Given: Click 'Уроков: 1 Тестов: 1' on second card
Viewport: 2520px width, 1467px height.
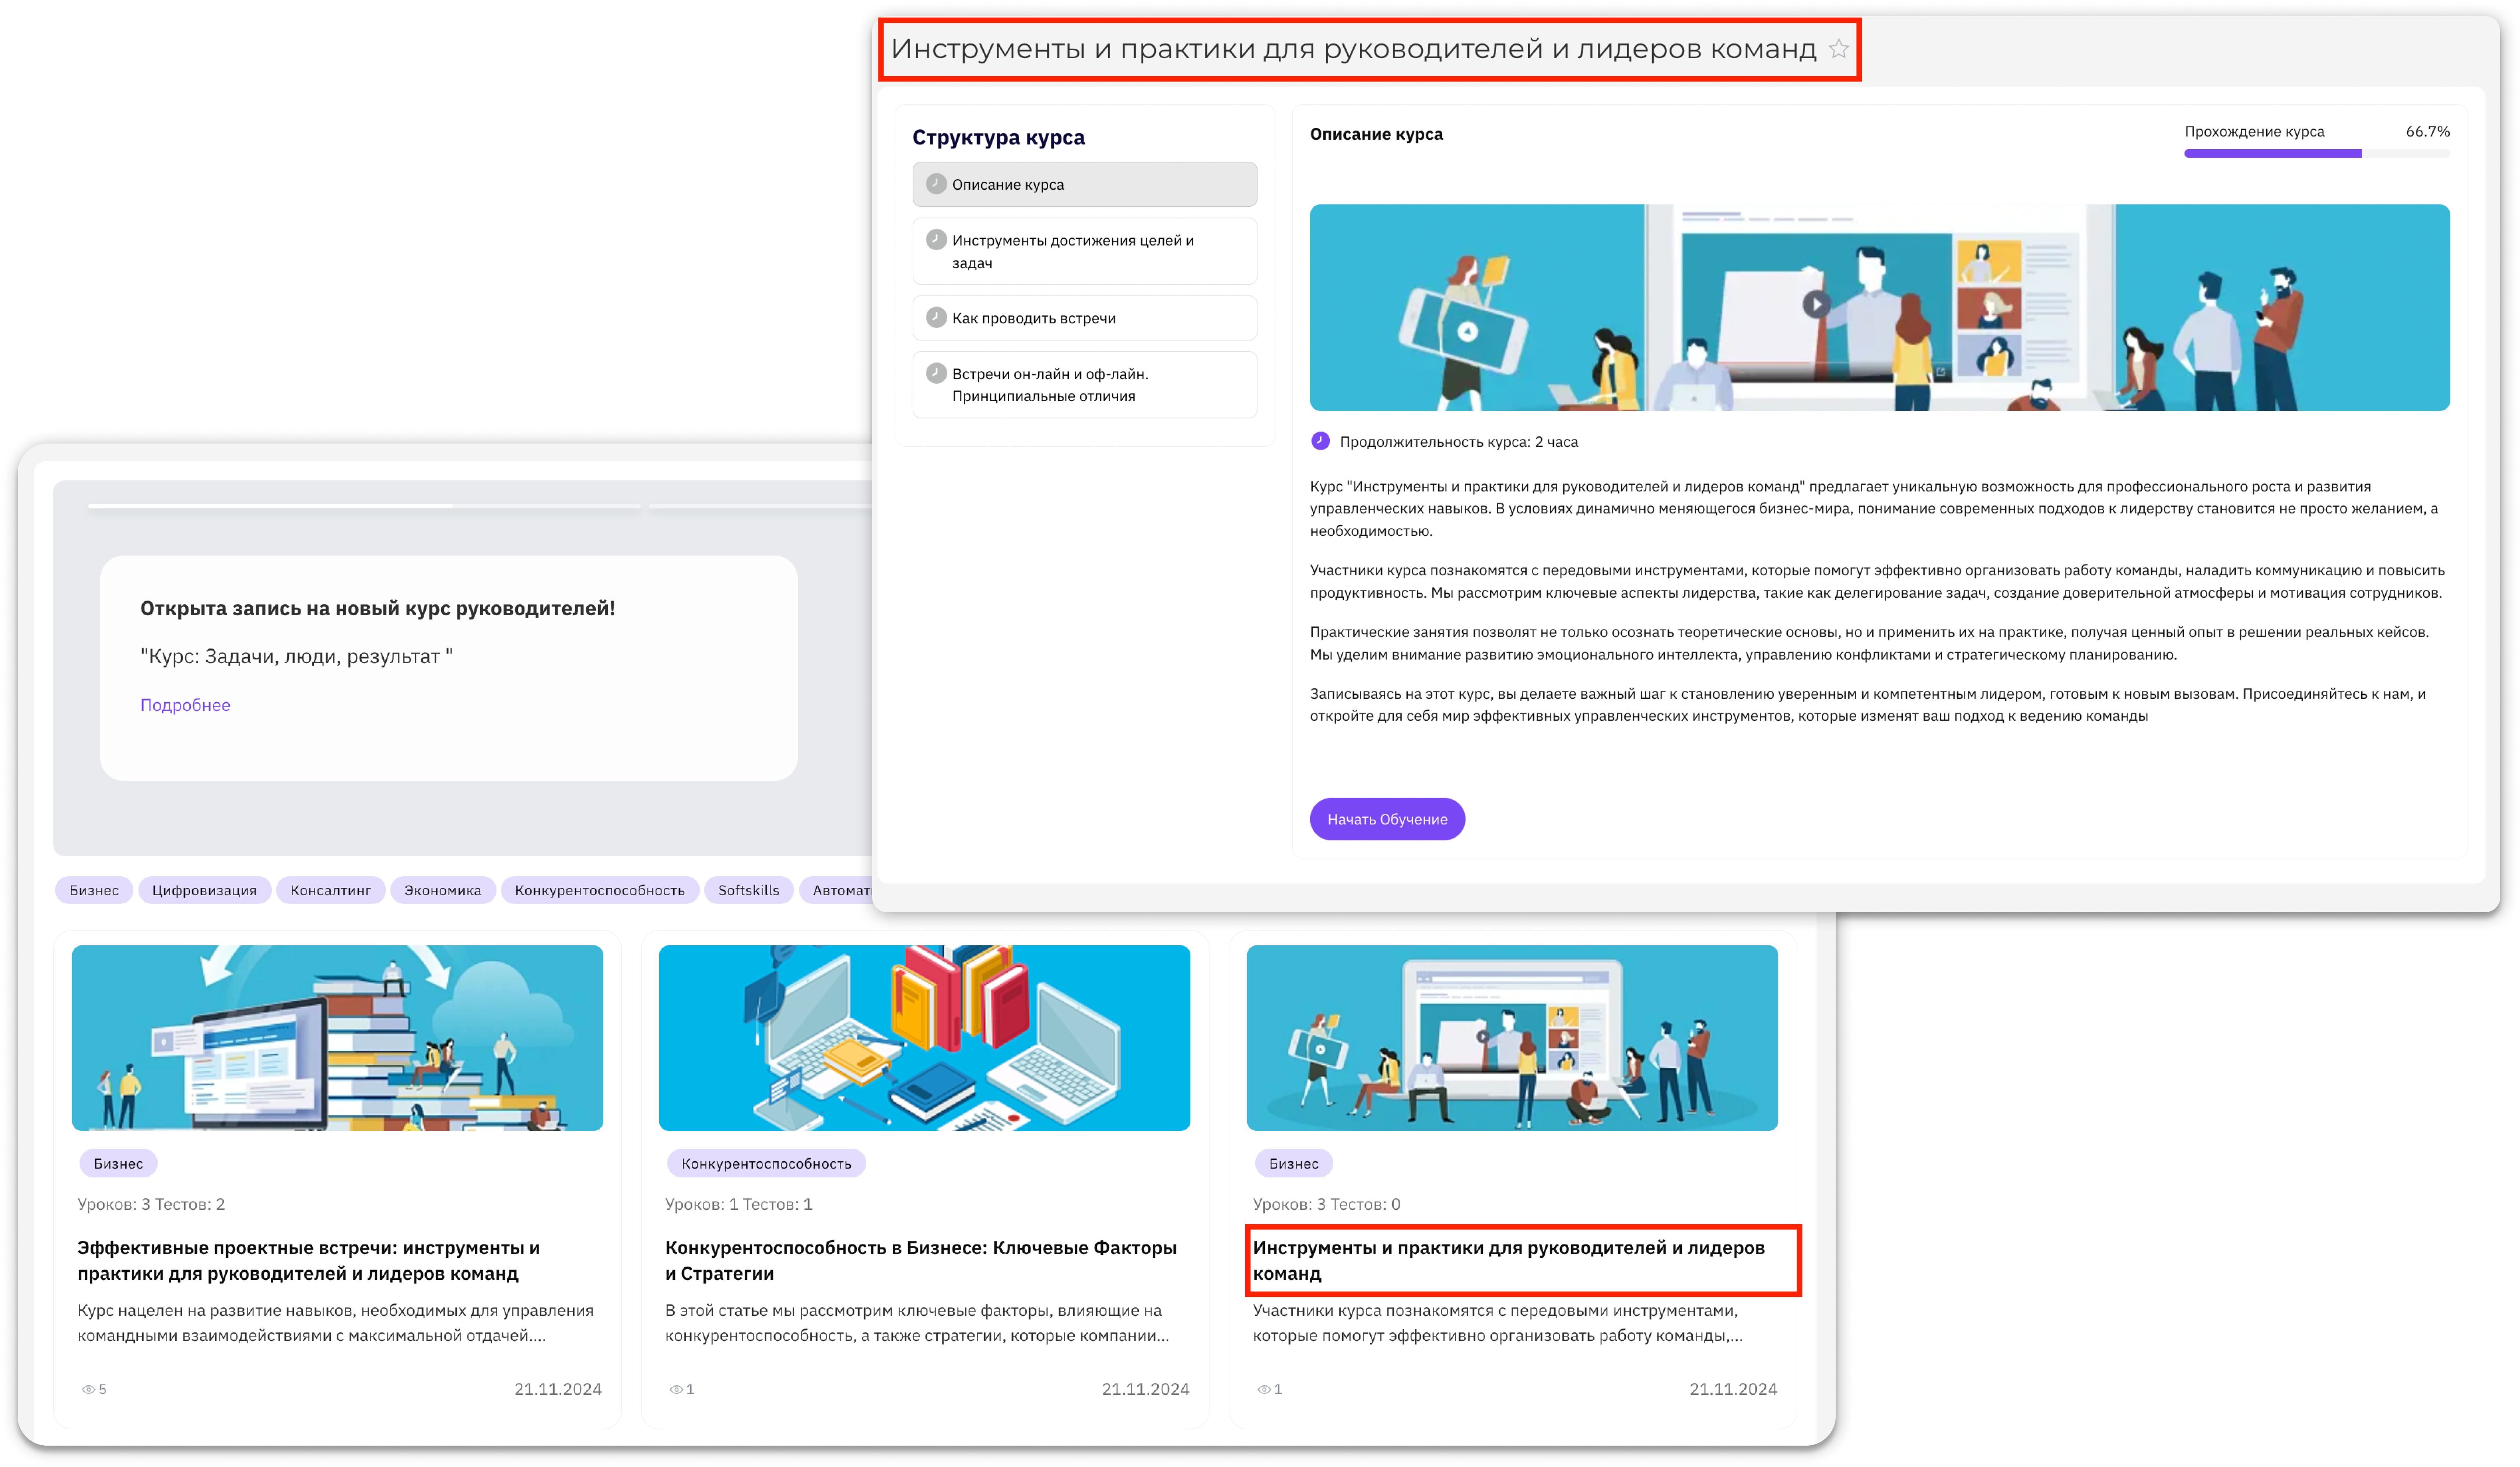Looking at the screenshot, I should coord(739,1204).
